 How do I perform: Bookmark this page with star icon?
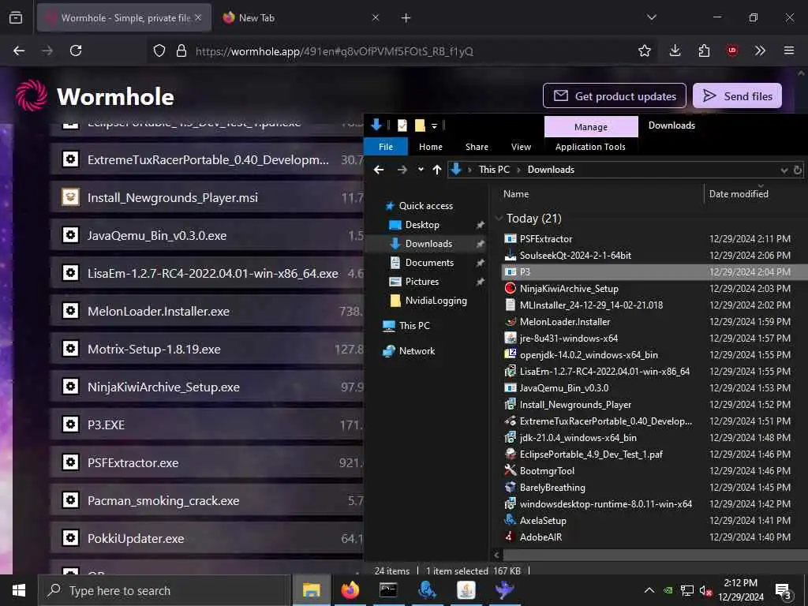pos(644,50)
